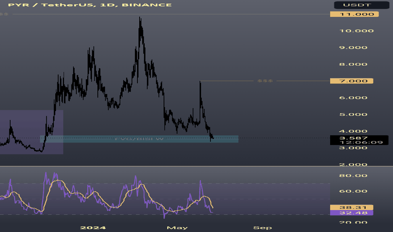Click the RSI value label 32.48

point(351,213)
